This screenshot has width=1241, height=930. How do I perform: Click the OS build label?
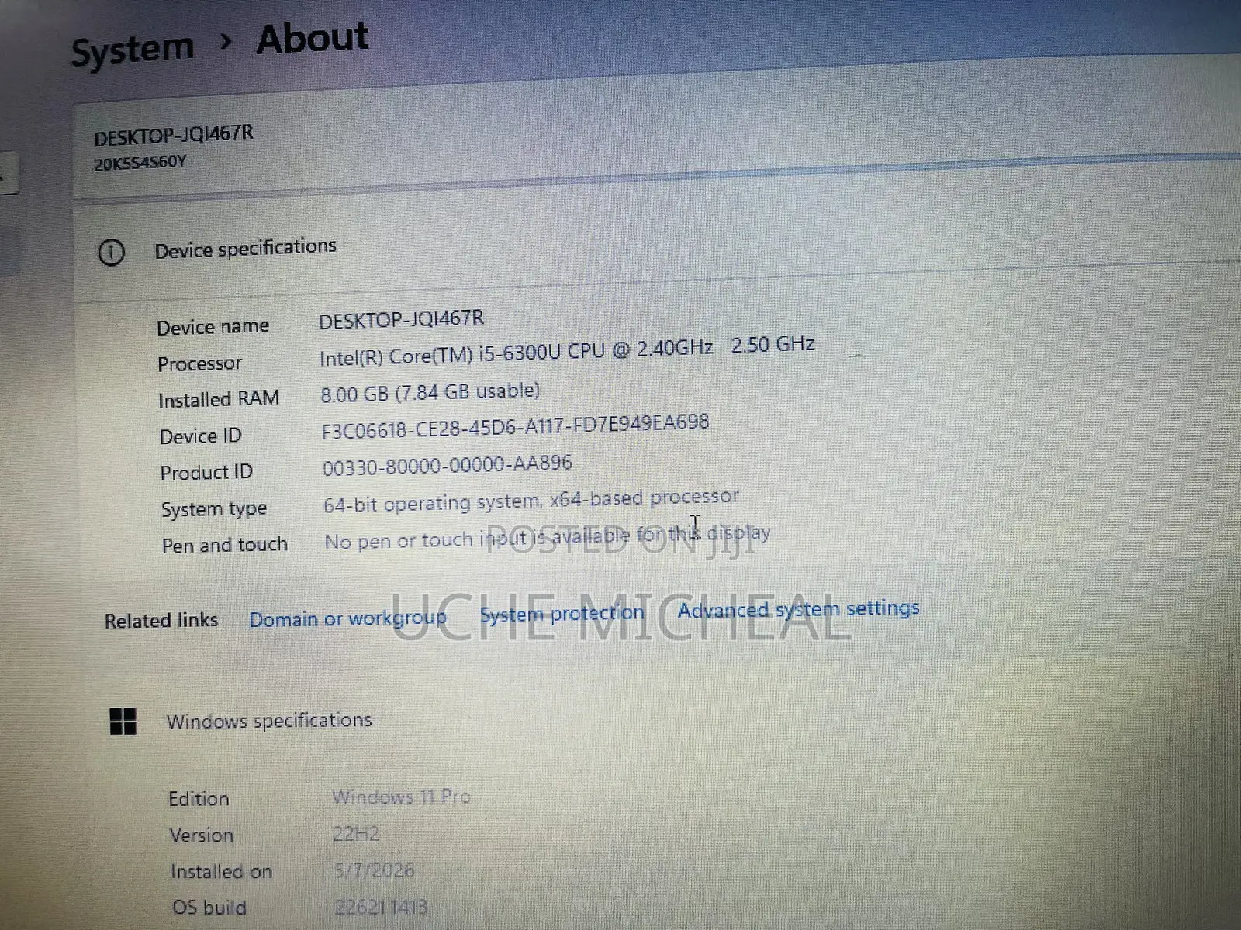(209, 908)
